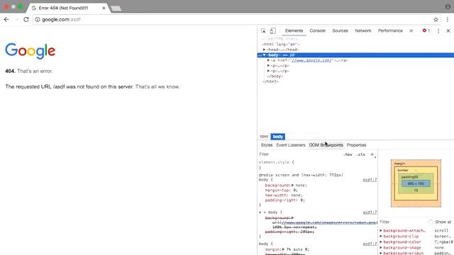Reload the page

click(26, 19)
